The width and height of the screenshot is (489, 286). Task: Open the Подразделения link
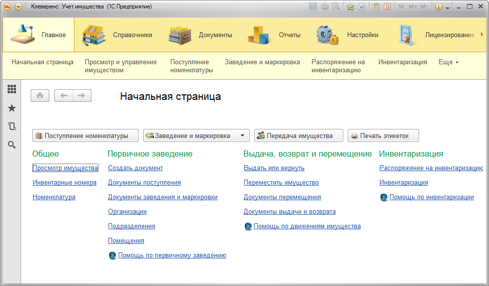pos(132,226)
